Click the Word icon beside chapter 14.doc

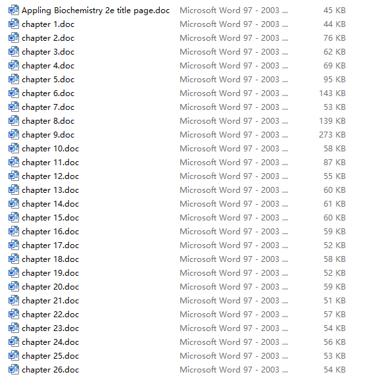tap(14, 203)
